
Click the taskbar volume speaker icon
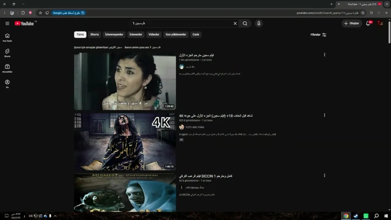coord(30,216)
